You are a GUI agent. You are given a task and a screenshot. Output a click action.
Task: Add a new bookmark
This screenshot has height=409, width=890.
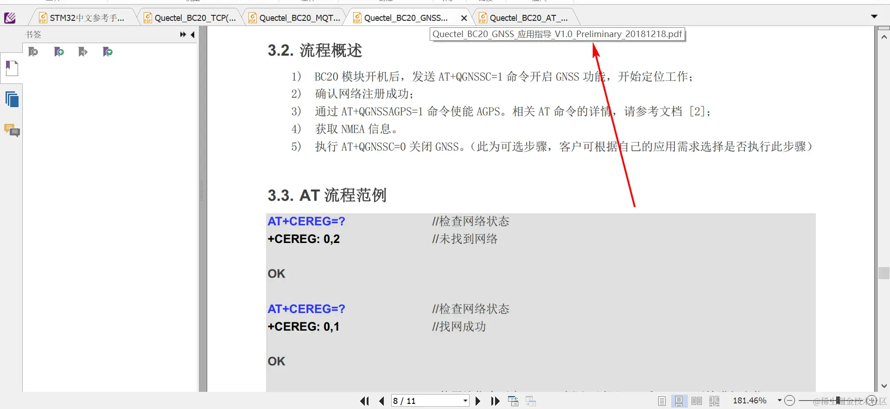click(x=59, y=51)
